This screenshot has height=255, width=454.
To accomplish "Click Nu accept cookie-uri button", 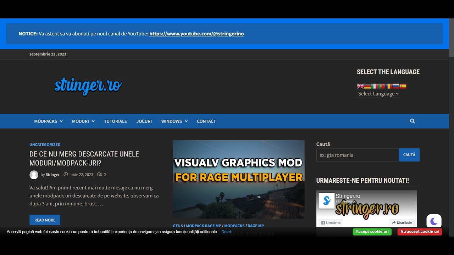I will [420, 232].
